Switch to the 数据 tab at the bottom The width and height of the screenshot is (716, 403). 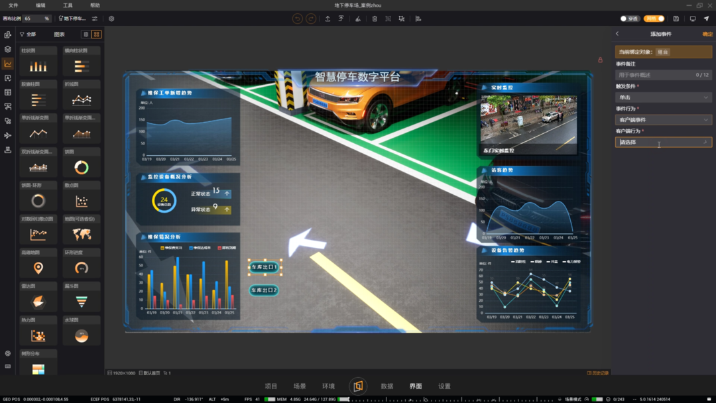pyautogui.click(x=387, y=386)
